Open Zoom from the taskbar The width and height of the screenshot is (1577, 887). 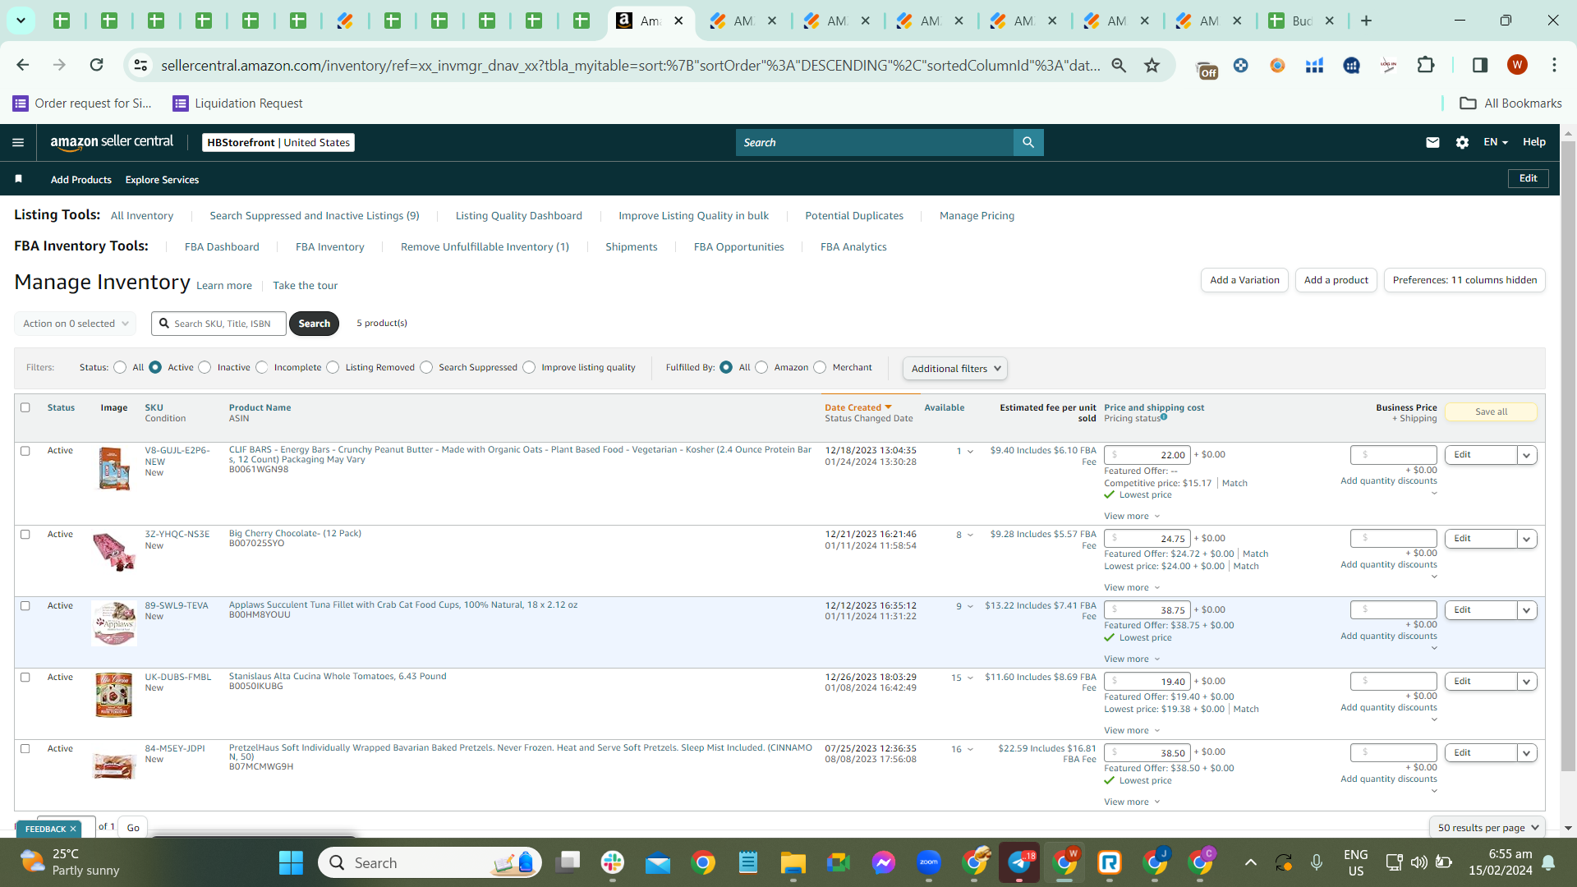(929, 862)
